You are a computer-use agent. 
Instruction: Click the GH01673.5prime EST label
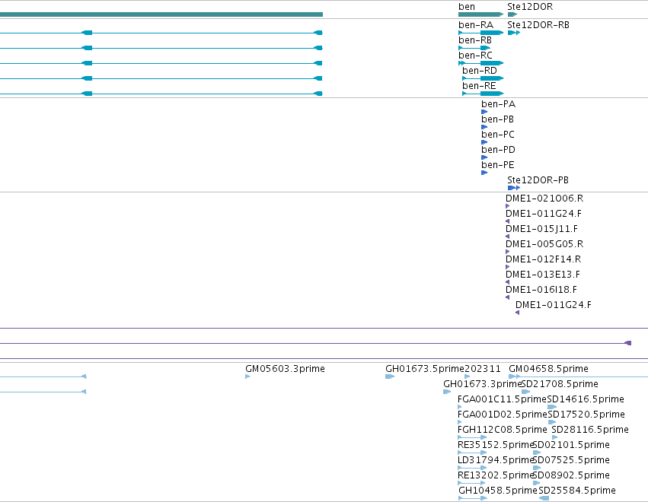click(x=425, y=369)
